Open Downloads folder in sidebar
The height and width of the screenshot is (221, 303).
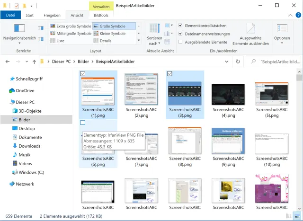pyautogui.click(x=29, y=146)
